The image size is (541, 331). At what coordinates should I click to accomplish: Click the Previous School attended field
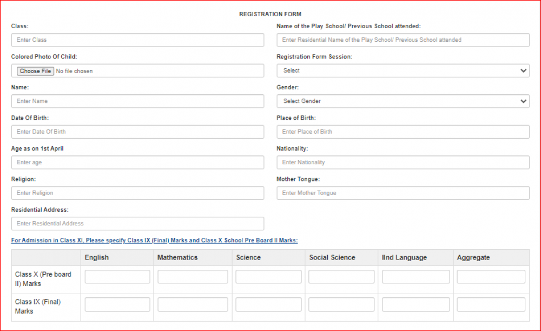pyautogui.click(x=403, y=40)
